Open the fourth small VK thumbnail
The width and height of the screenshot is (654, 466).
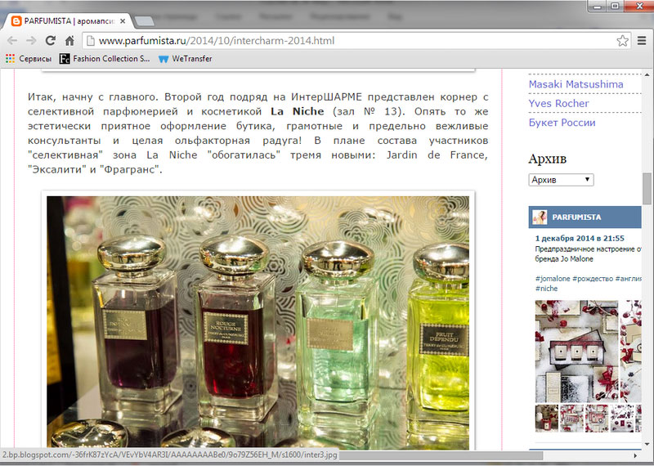622,418
